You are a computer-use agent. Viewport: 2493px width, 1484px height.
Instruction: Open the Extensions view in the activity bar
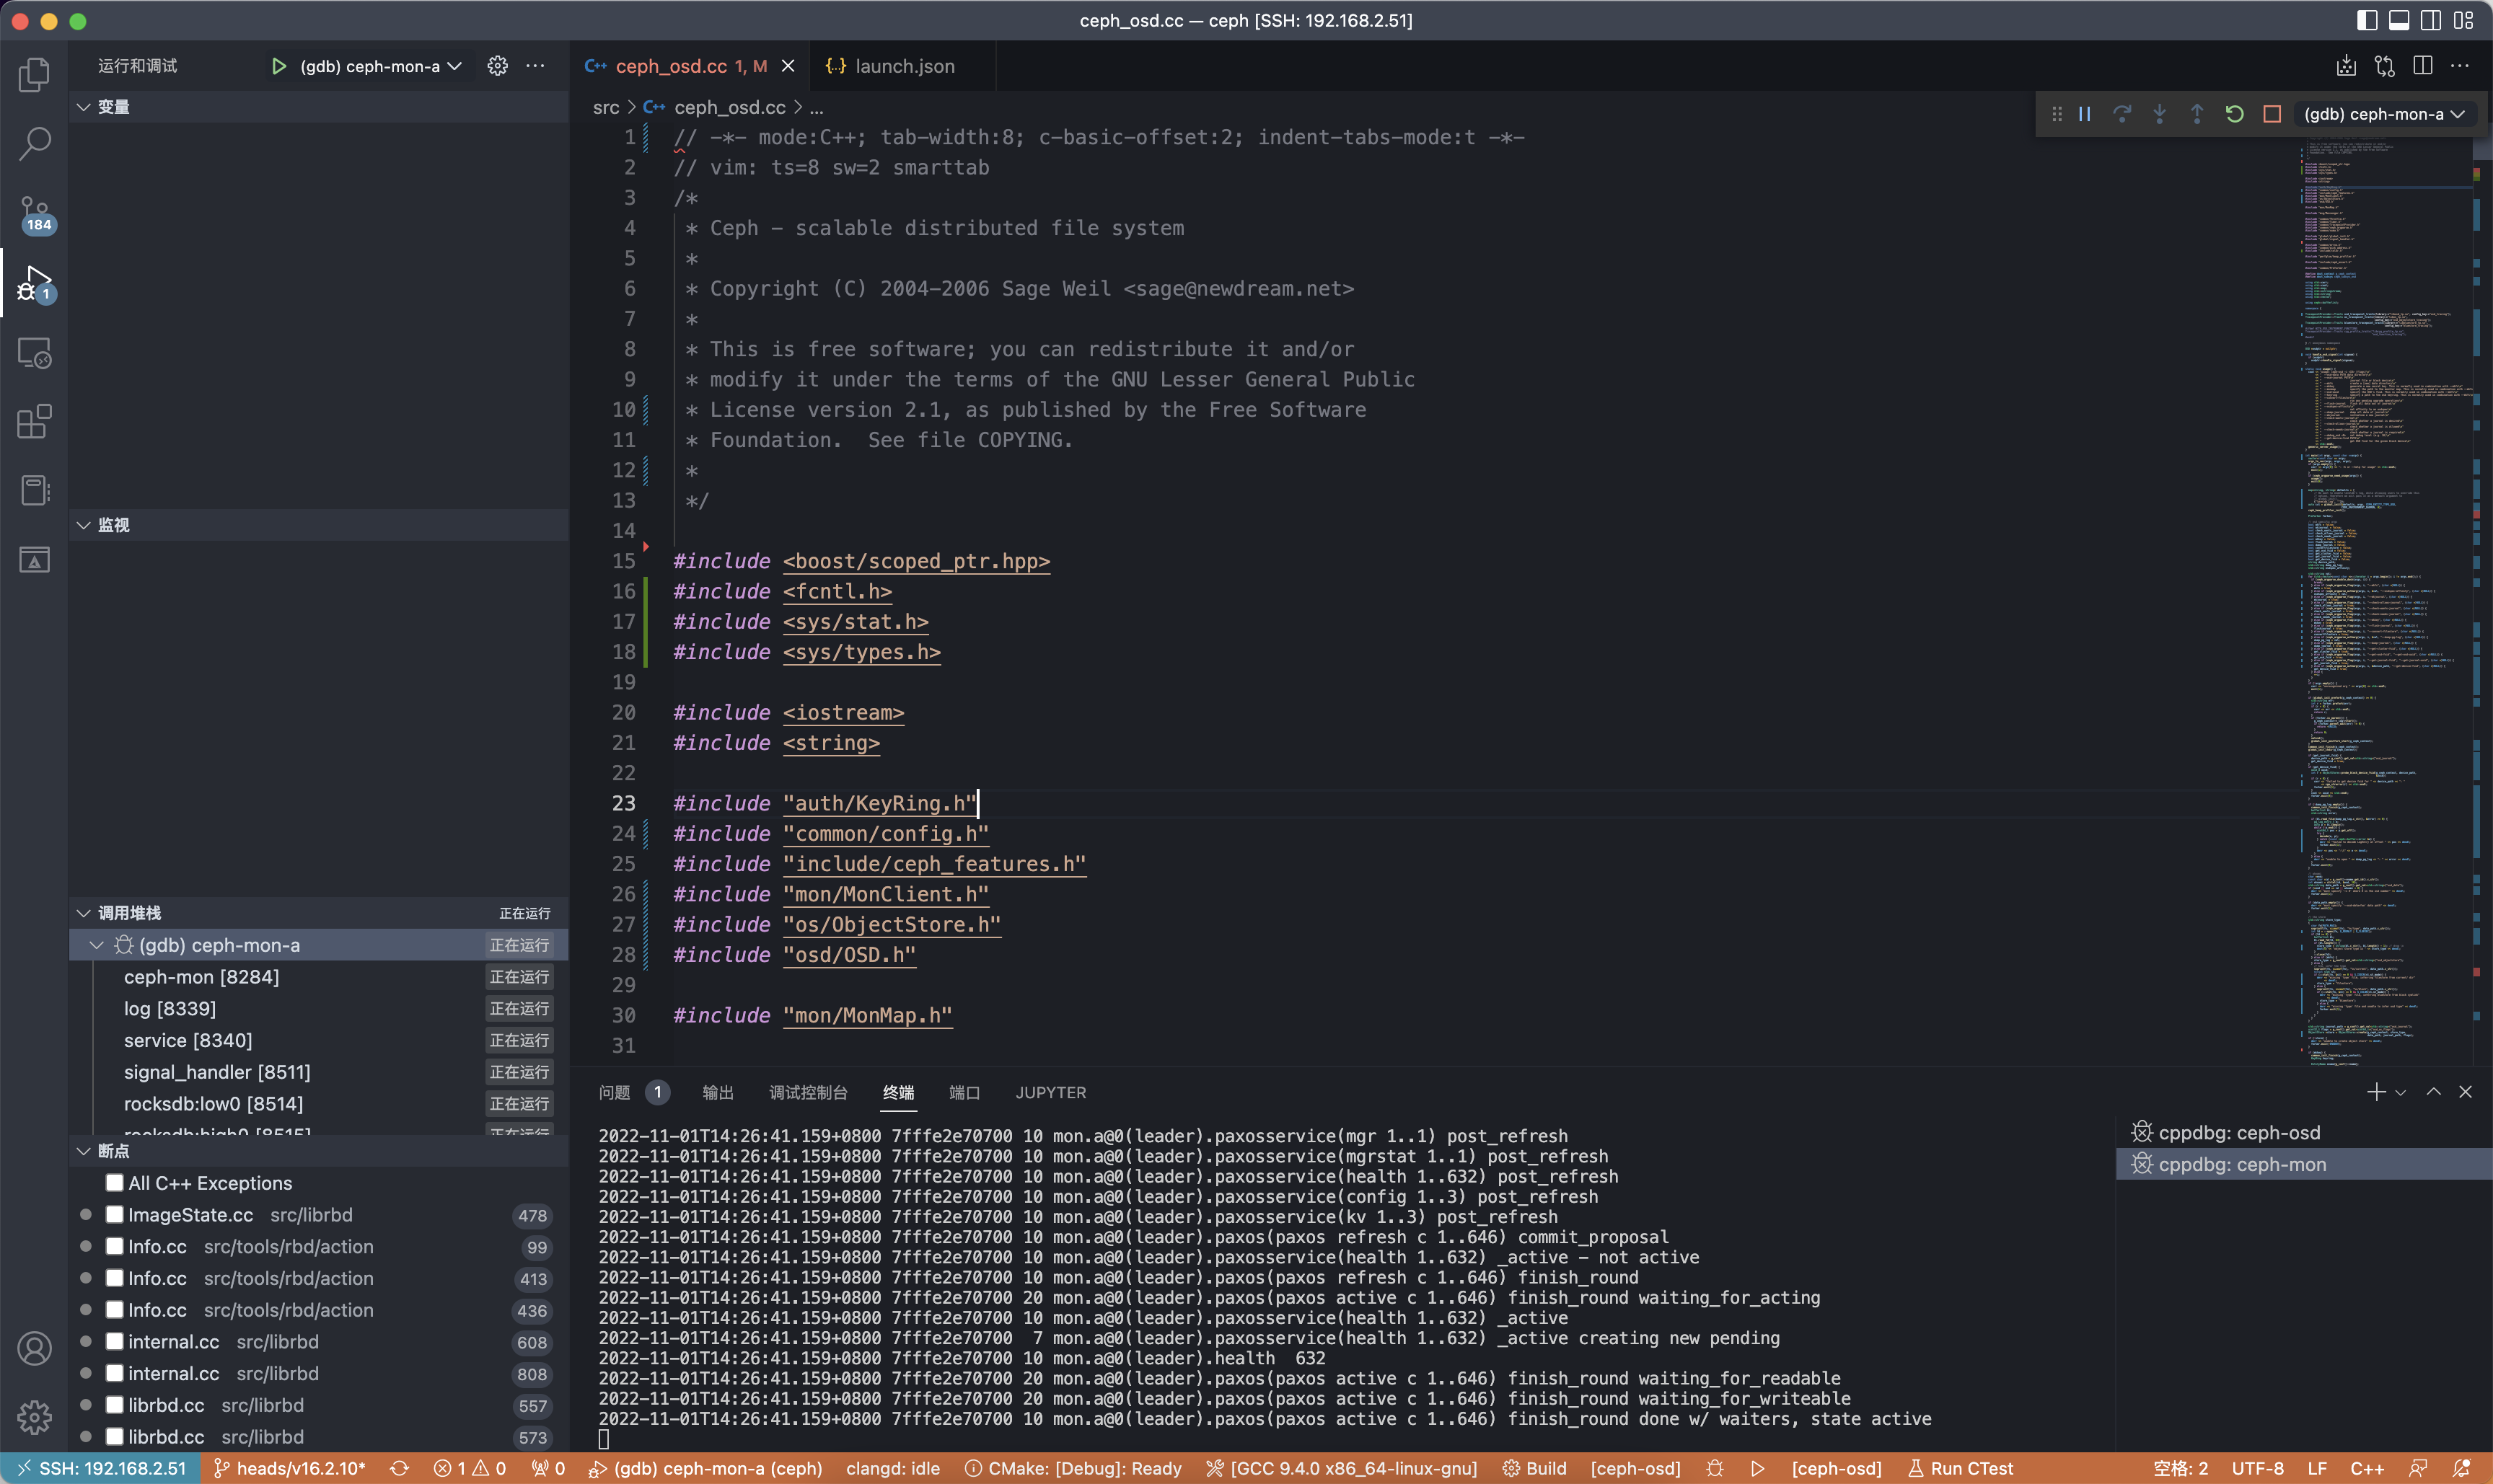pos(34,422)
